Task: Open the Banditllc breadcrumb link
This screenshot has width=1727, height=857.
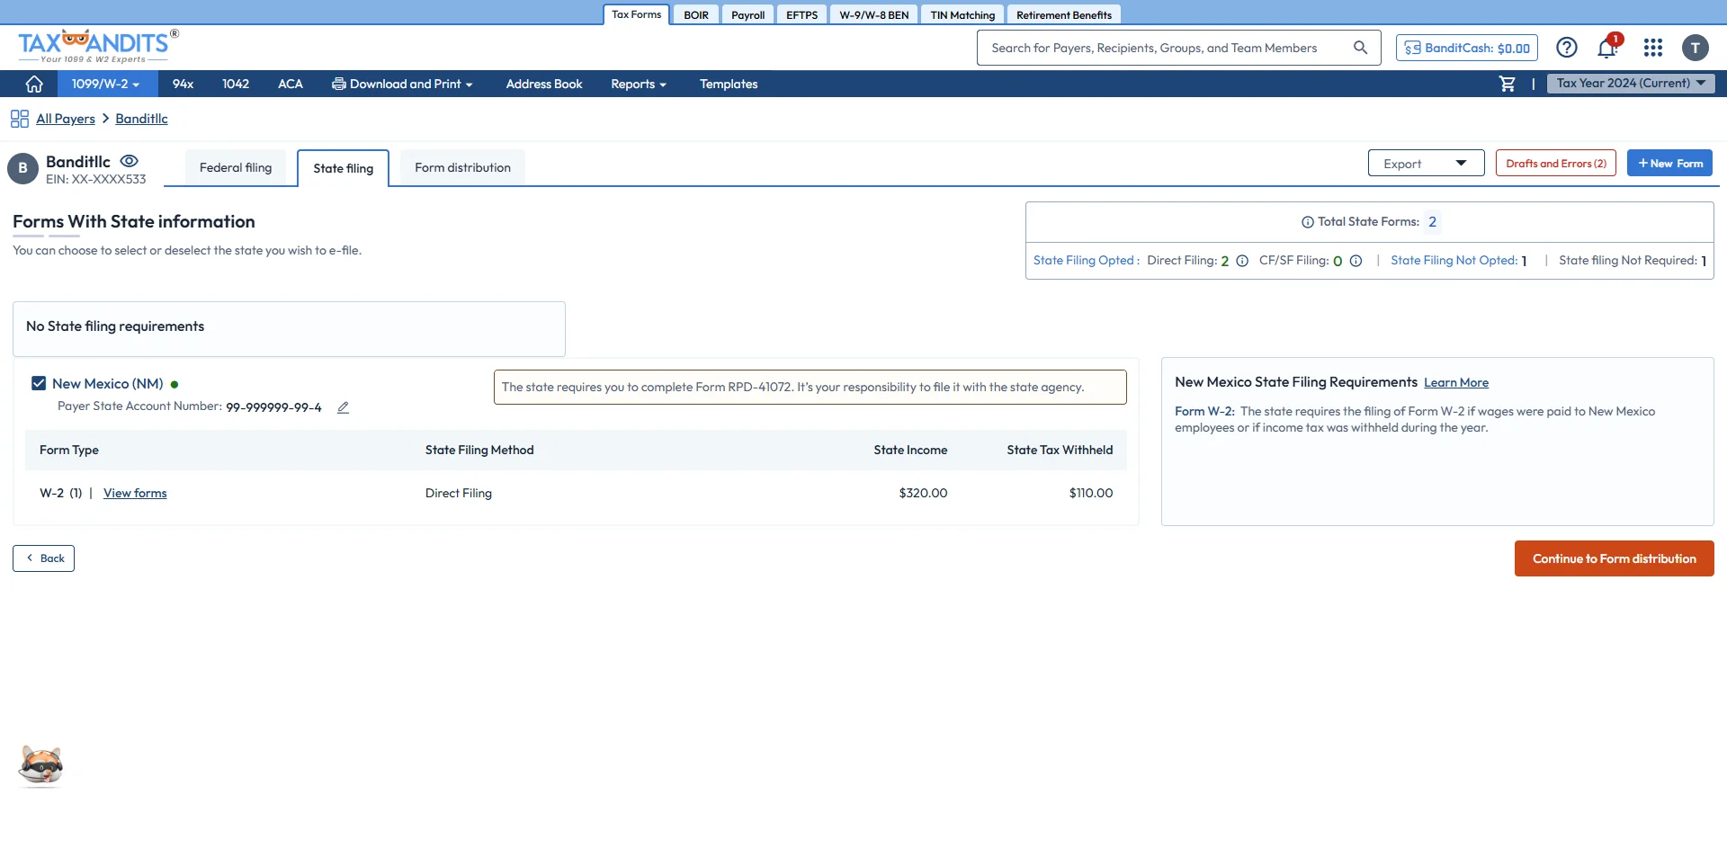Action: tap(141, 119)
